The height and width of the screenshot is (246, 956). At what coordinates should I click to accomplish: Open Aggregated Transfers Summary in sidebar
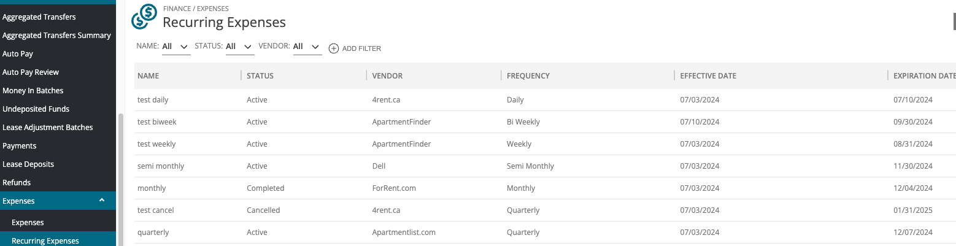pyautogui.click(x=56, y=36)
